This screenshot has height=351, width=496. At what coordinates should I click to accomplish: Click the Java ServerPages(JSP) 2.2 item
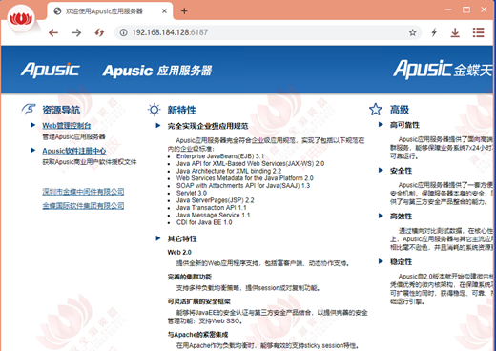[216, 200]
